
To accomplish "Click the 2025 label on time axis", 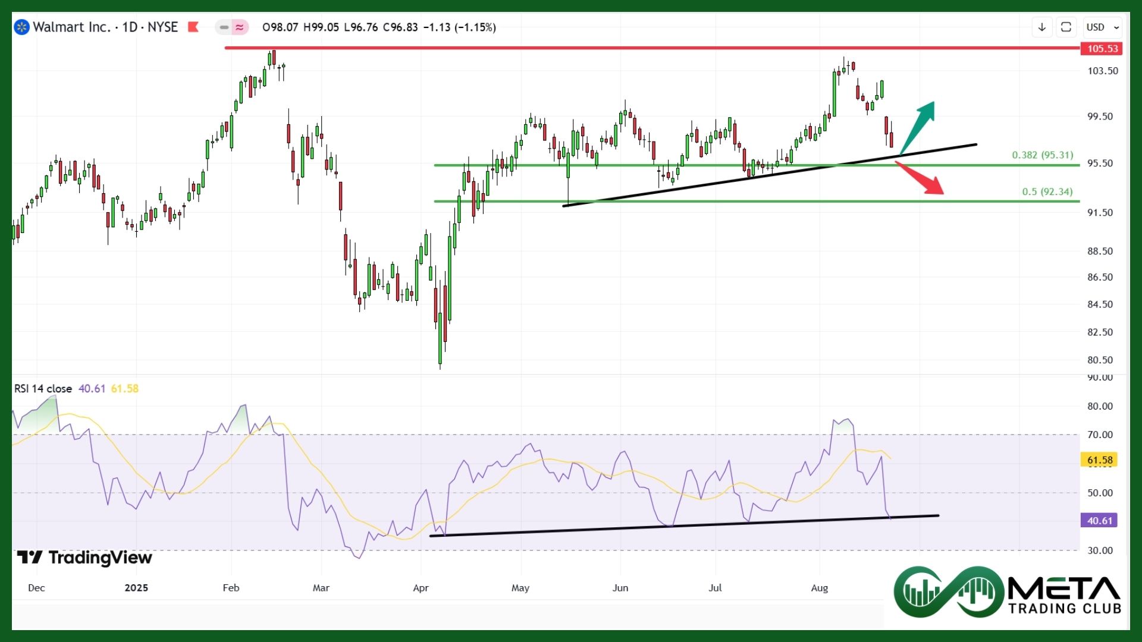I will (x=136, y=588).
